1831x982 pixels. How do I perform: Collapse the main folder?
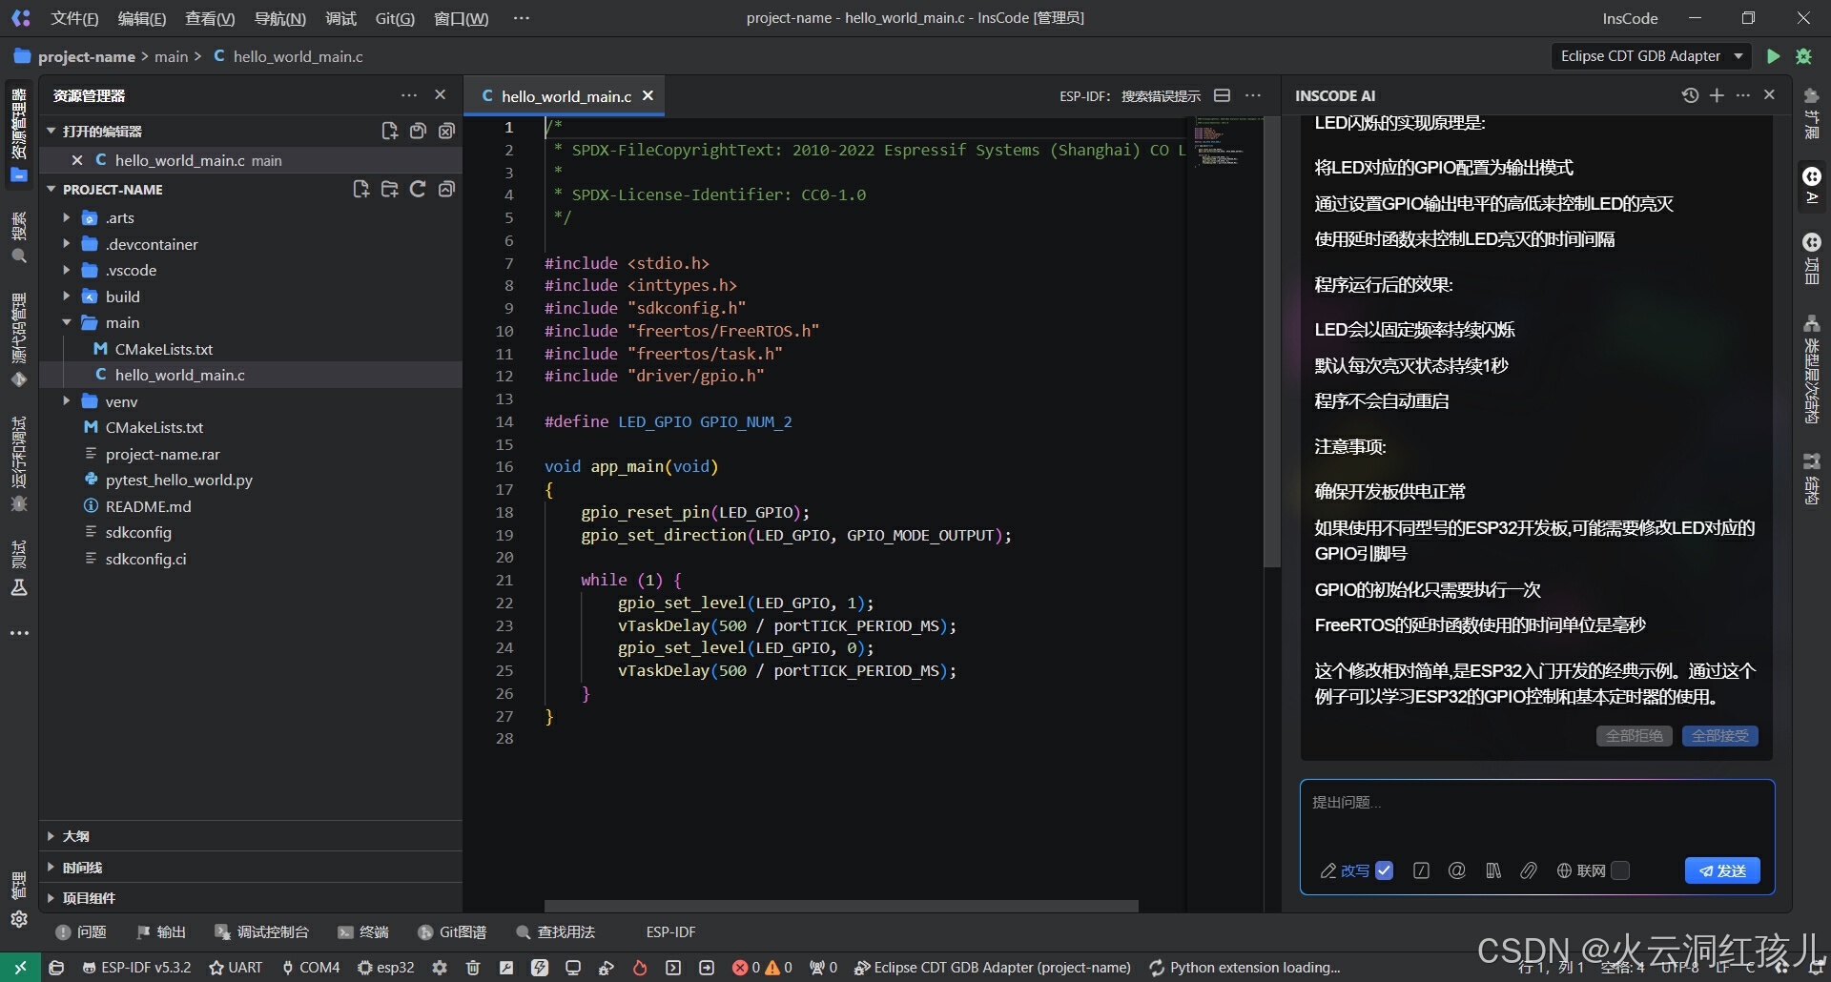pyautogui.click(x=67, y=322)
